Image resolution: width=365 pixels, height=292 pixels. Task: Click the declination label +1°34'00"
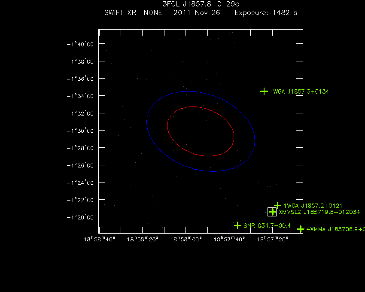click(82, 96)
